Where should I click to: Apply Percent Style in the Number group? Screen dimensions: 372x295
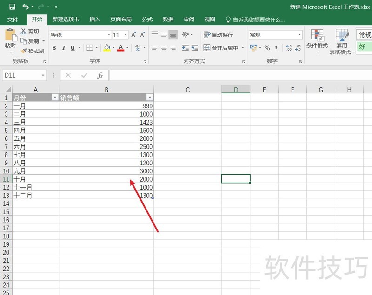click(266, 47)
